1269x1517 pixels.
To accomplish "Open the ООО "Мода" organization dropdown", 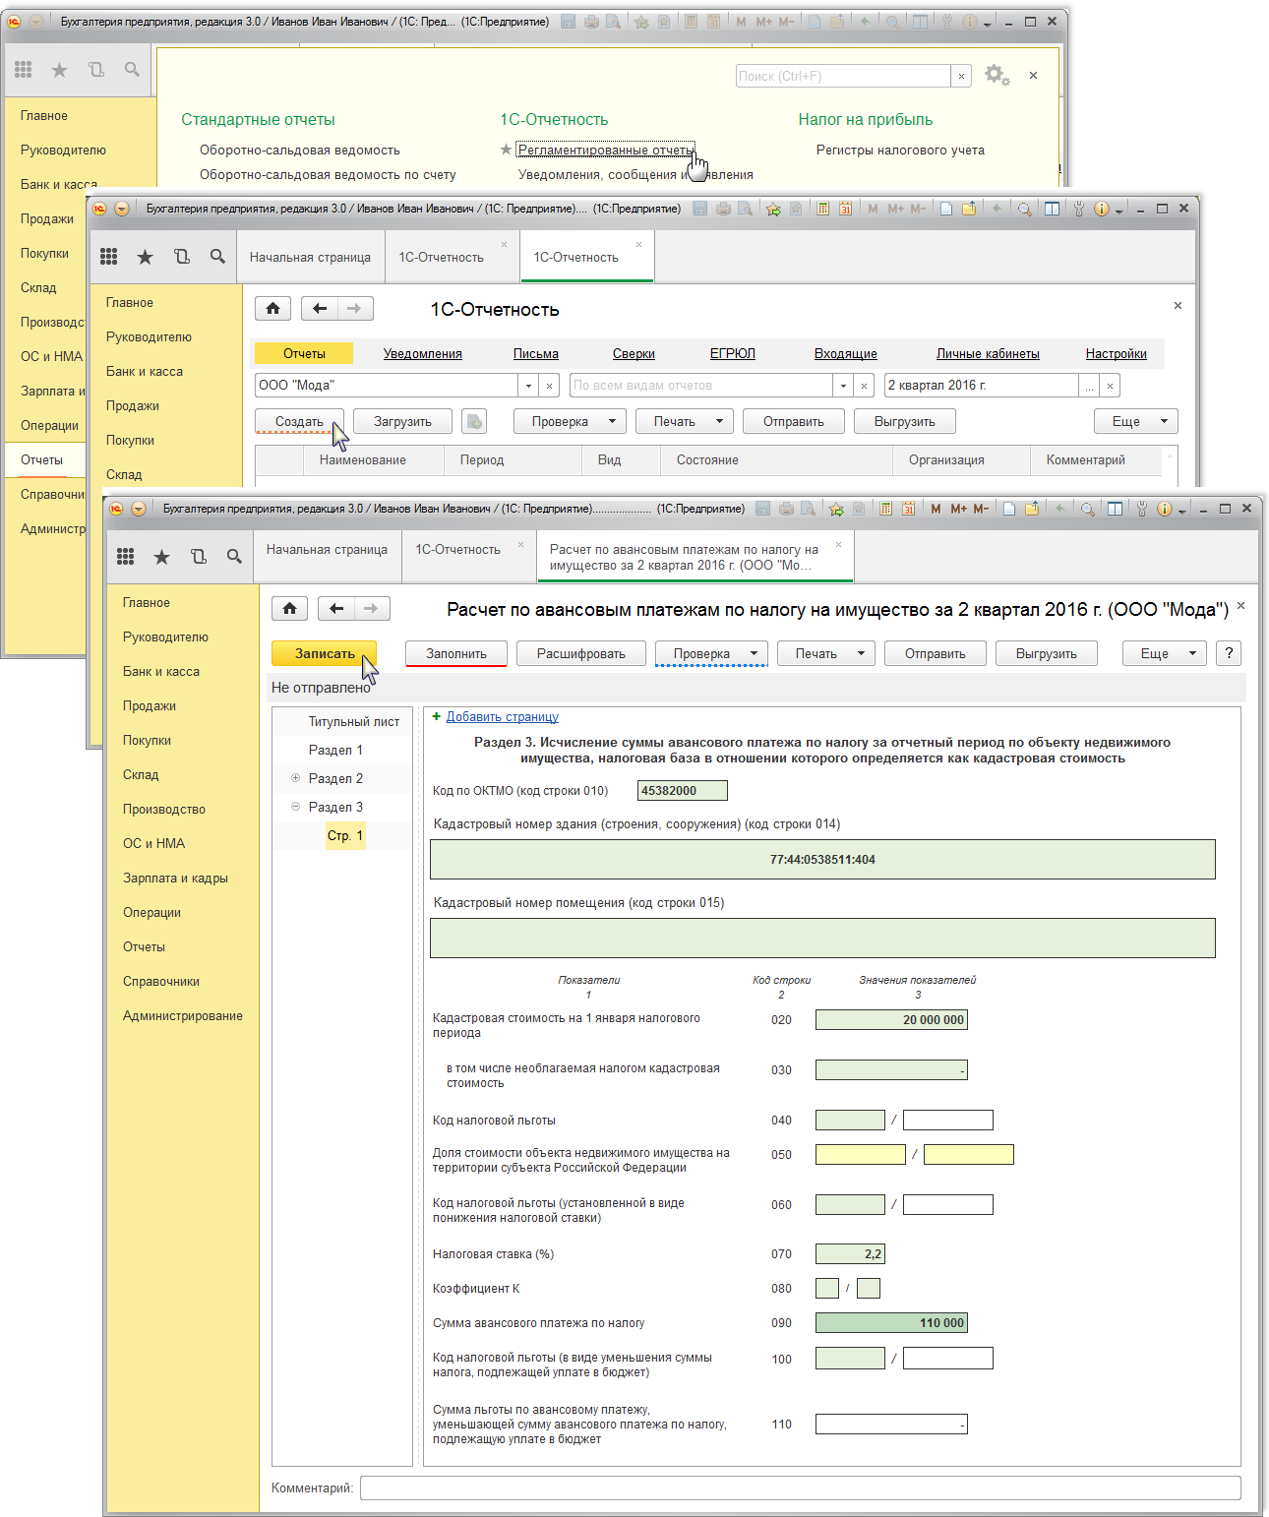I will [528, 386].
